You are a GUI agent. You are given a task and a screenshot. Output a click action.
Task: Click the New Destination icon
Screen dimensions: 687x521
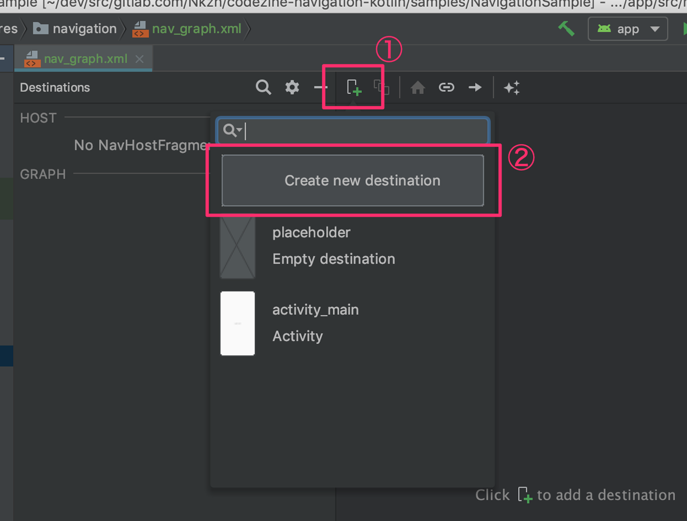click(x=354, y=88)
